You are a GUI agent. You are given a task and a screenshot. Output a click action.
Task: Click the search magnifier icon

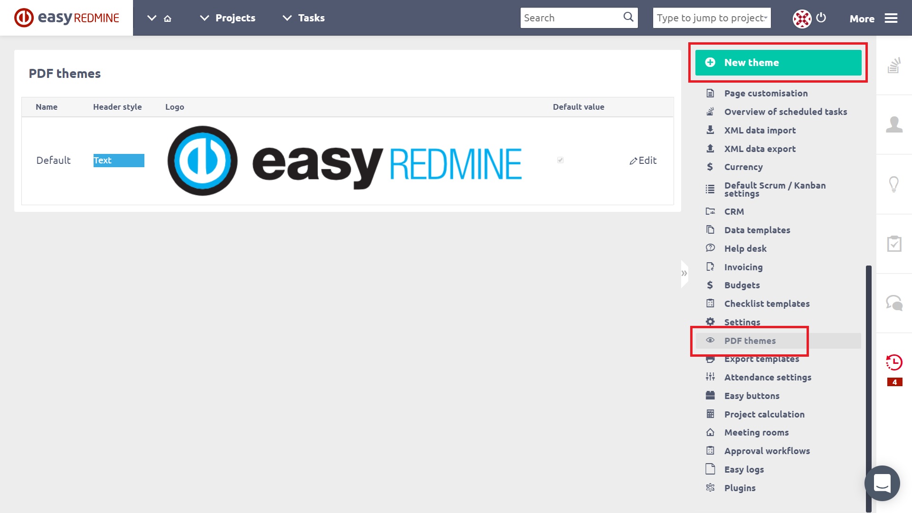click(x=628, y=17)
